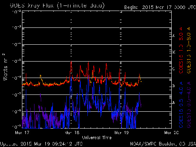Click the 'Mar 19' date label
Screen dimensions: 196x147
click(x=122, y=132)
